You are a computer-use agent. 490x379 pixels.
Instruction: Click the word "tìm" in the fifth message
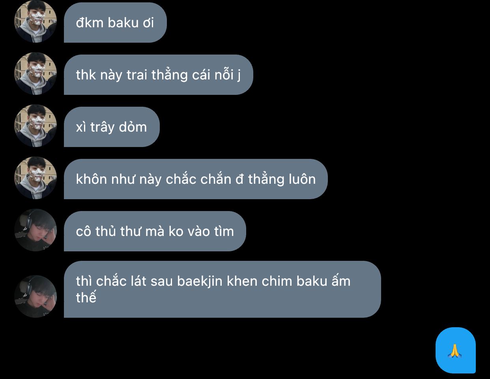(x=224, y=232)
